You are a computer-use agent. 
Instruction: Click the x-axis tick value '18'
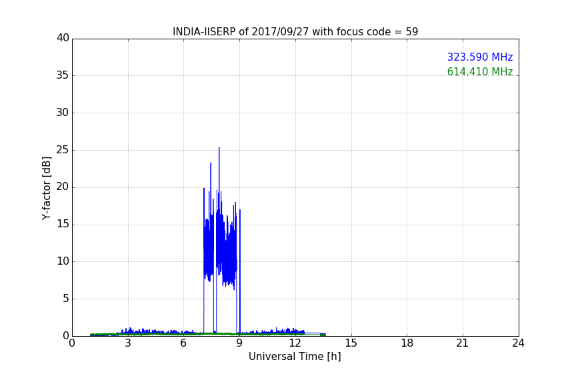pyautogui.click(x=407, y=343)
